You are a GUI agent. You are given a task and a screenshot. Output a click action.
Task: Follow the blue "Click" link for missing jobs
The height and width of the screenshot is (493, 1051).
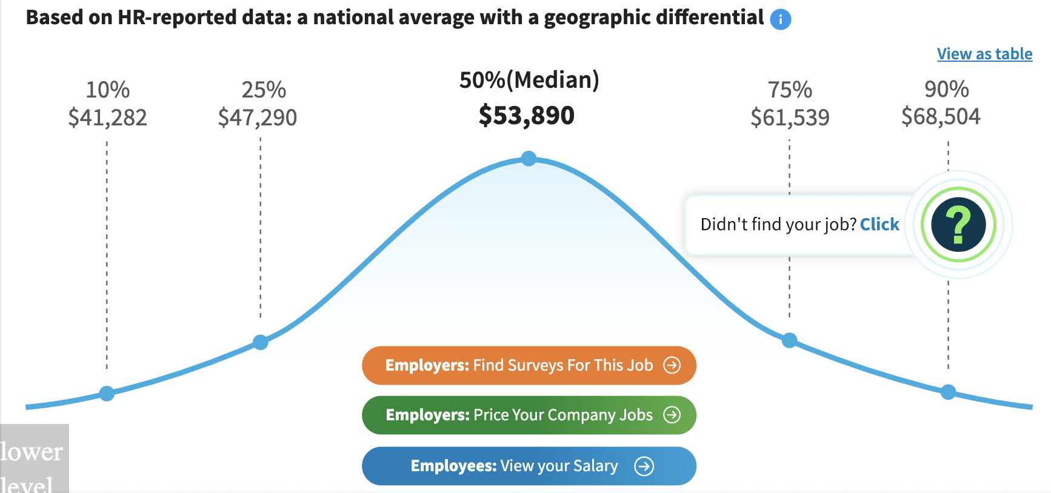(879, 225)
